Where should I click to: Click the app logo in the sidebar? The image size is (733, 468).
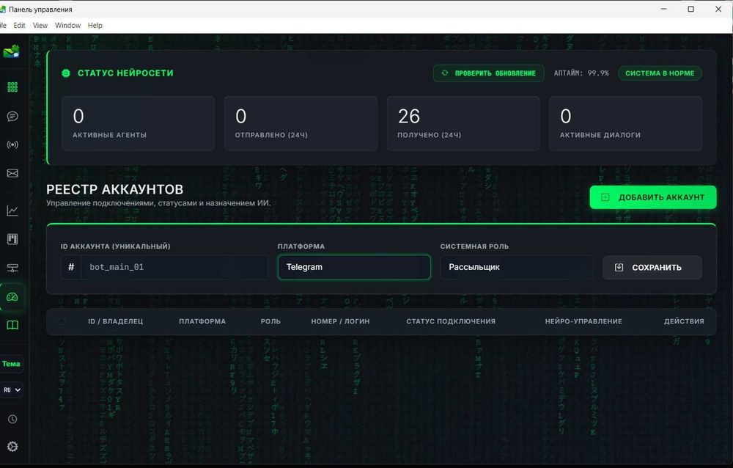[11, 51]
